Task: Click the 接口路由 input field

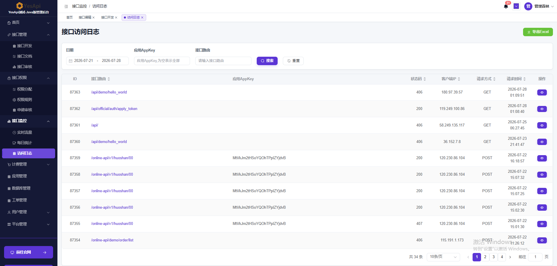Action: coord(223,61)
